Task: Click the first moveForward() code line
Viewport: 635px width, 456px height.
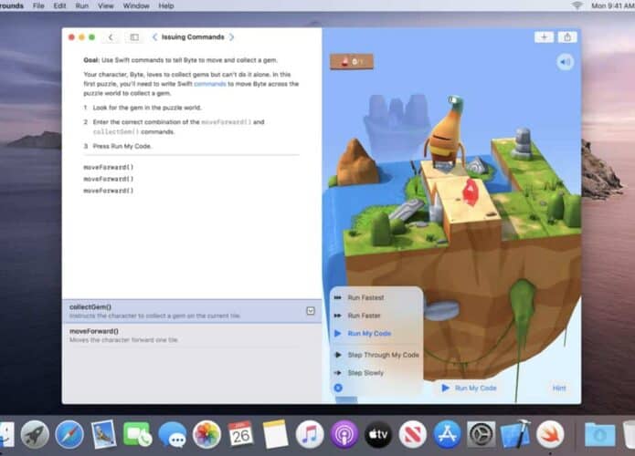Action: pyautogui.click(x=108, y=167)
